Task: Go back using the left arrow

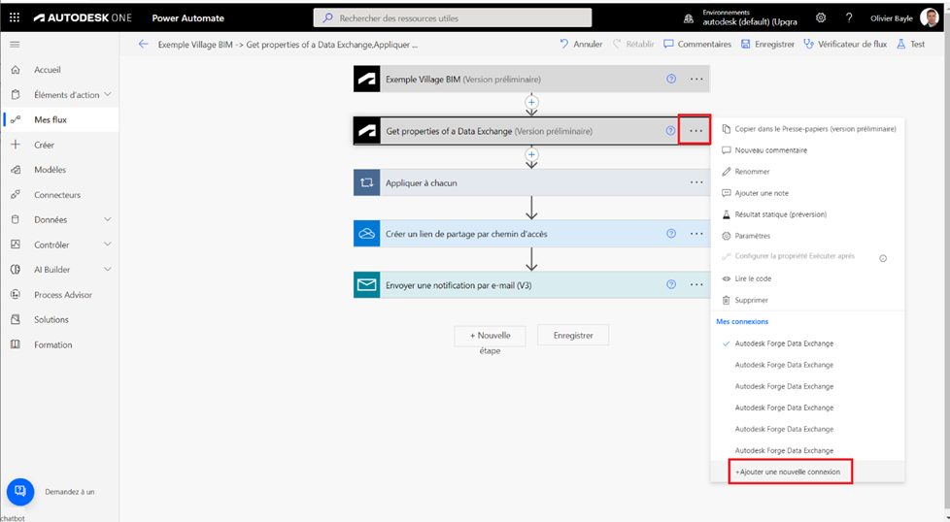Action: 143,45
